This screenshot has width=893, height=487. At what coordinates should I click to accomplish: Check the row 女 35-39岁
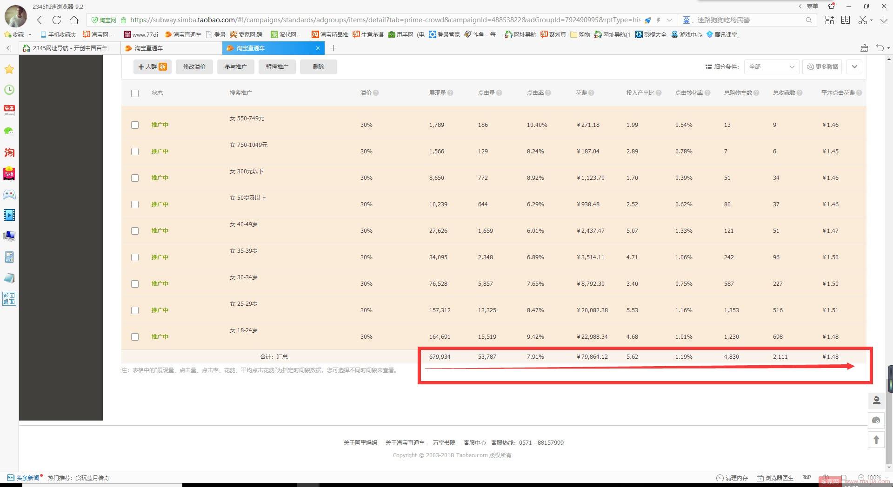click(x=135, y=257)
